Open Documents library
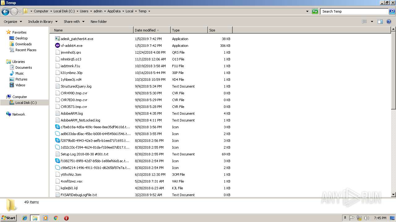 click(x=24, y=68)
